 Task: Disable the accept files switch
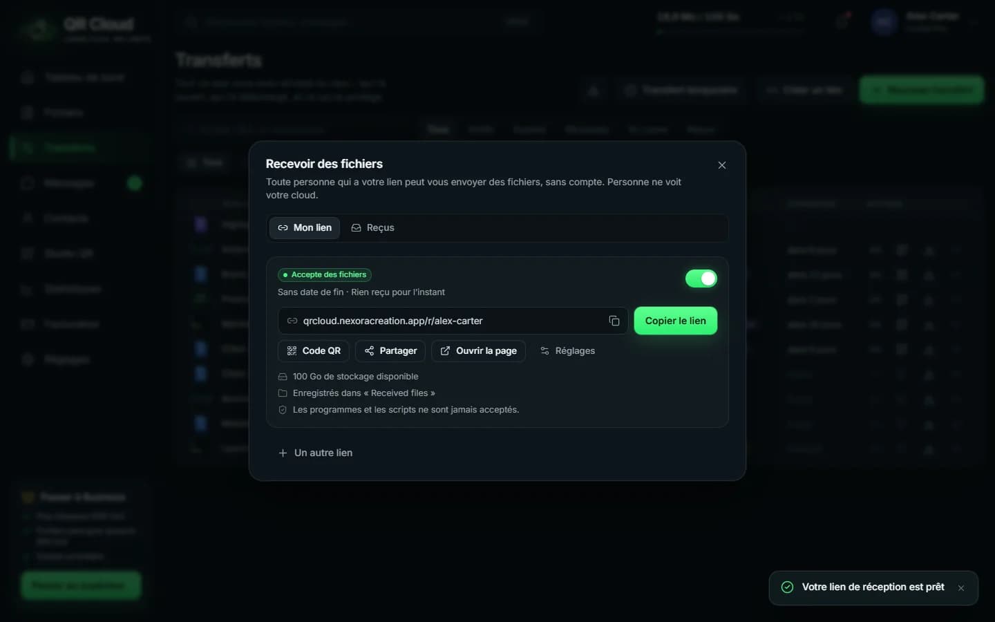pos(701,279)
